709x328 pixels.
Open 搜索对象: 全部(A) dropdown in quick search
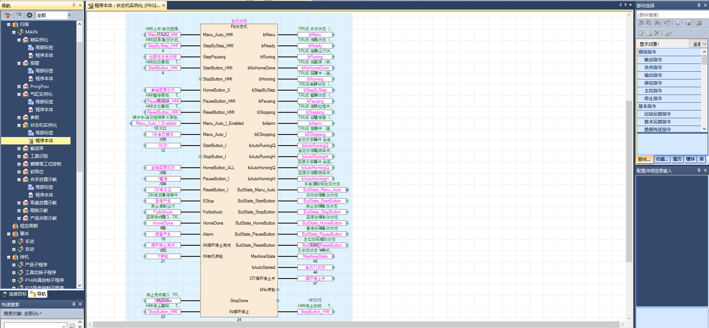(x=23, y=314)
